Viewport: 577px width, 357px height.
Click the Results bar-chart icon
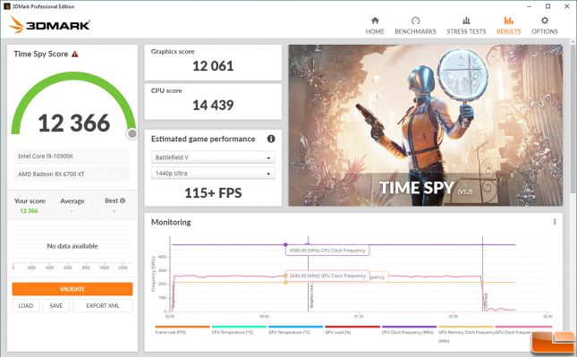[508, 21]
